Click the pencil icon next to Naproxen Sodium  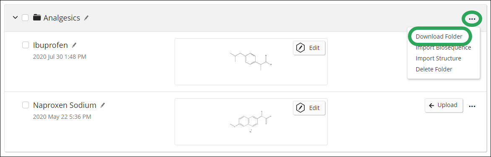[103, 105]
